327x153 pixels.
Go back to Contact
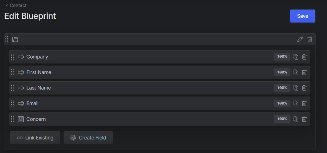(16, 5)
